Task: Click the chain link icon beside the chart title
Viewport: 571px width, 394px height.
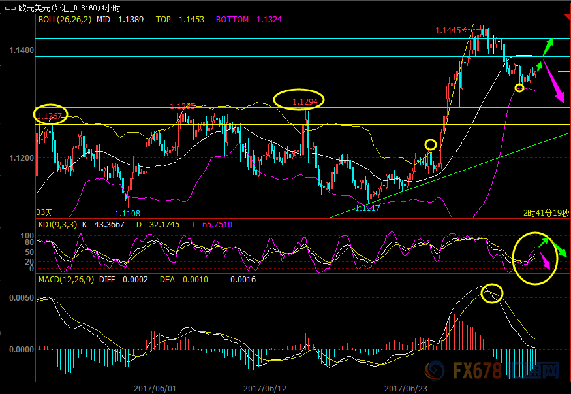Action: (10, 7)
